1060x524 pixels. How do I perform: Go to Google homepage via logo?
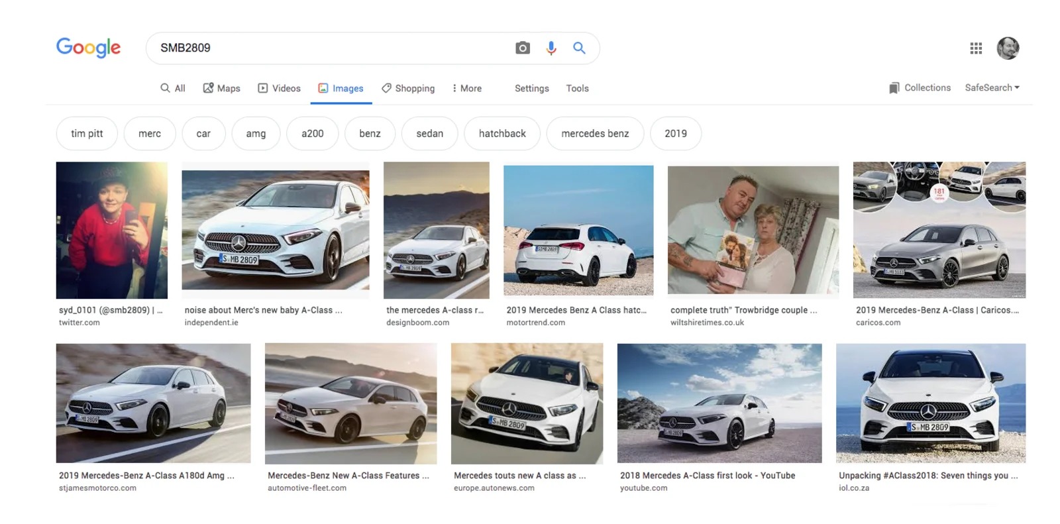coord(88,48)
